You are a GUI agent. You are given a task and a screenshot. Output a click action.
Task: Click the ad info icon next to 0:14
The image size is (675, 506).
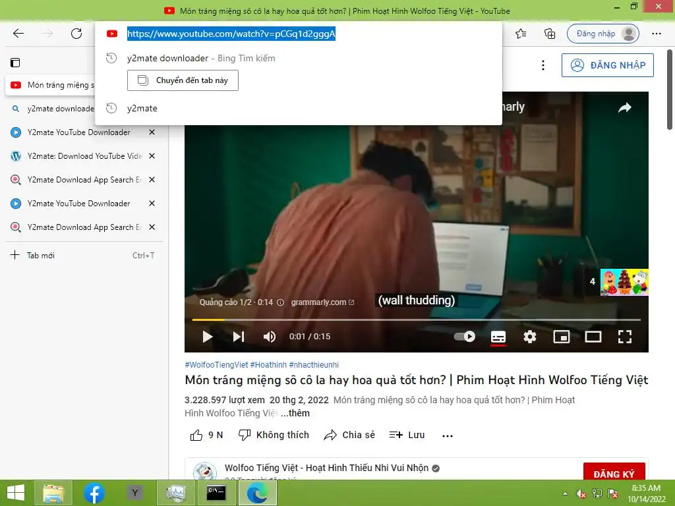coord(280,302)
